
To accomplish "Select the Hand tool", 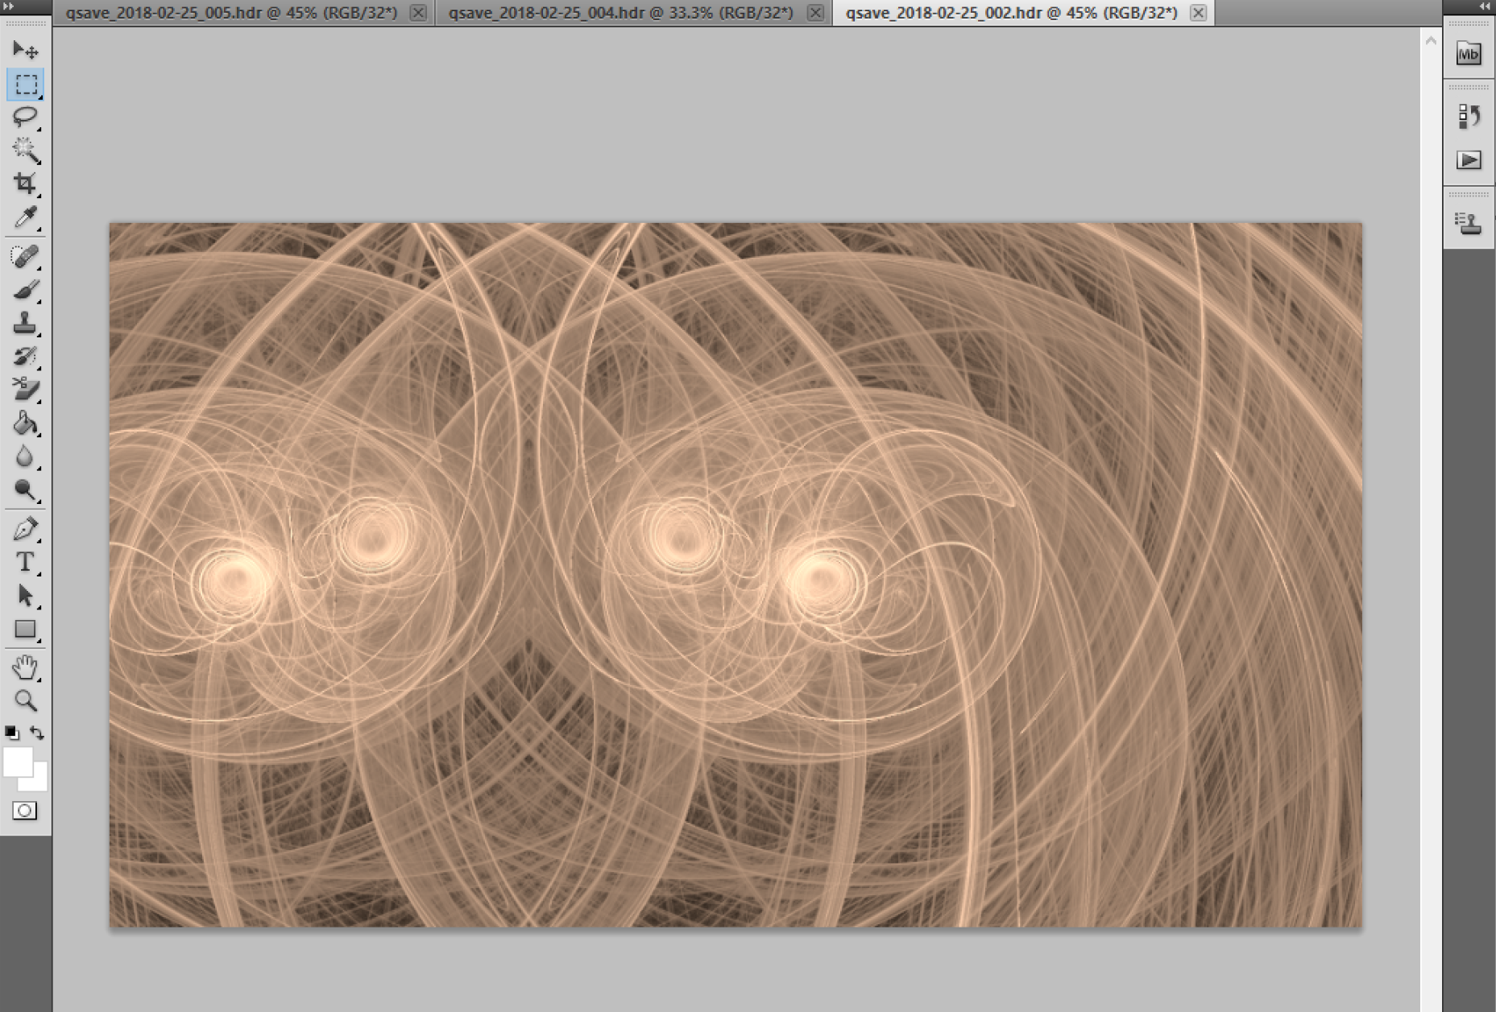I will click(x=25, y=667).
